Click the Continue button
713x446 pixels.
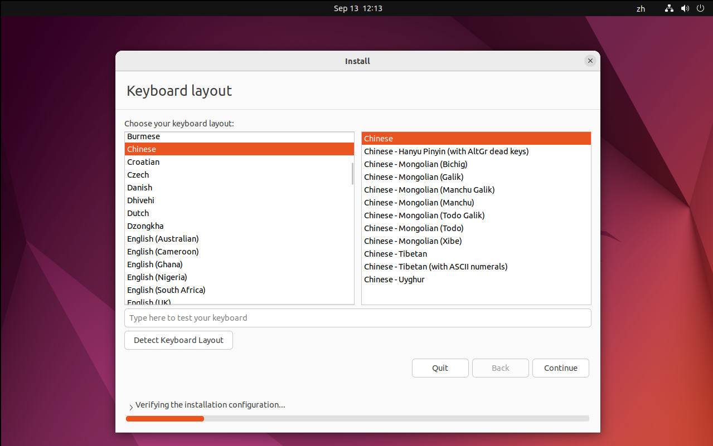[561, 368]
